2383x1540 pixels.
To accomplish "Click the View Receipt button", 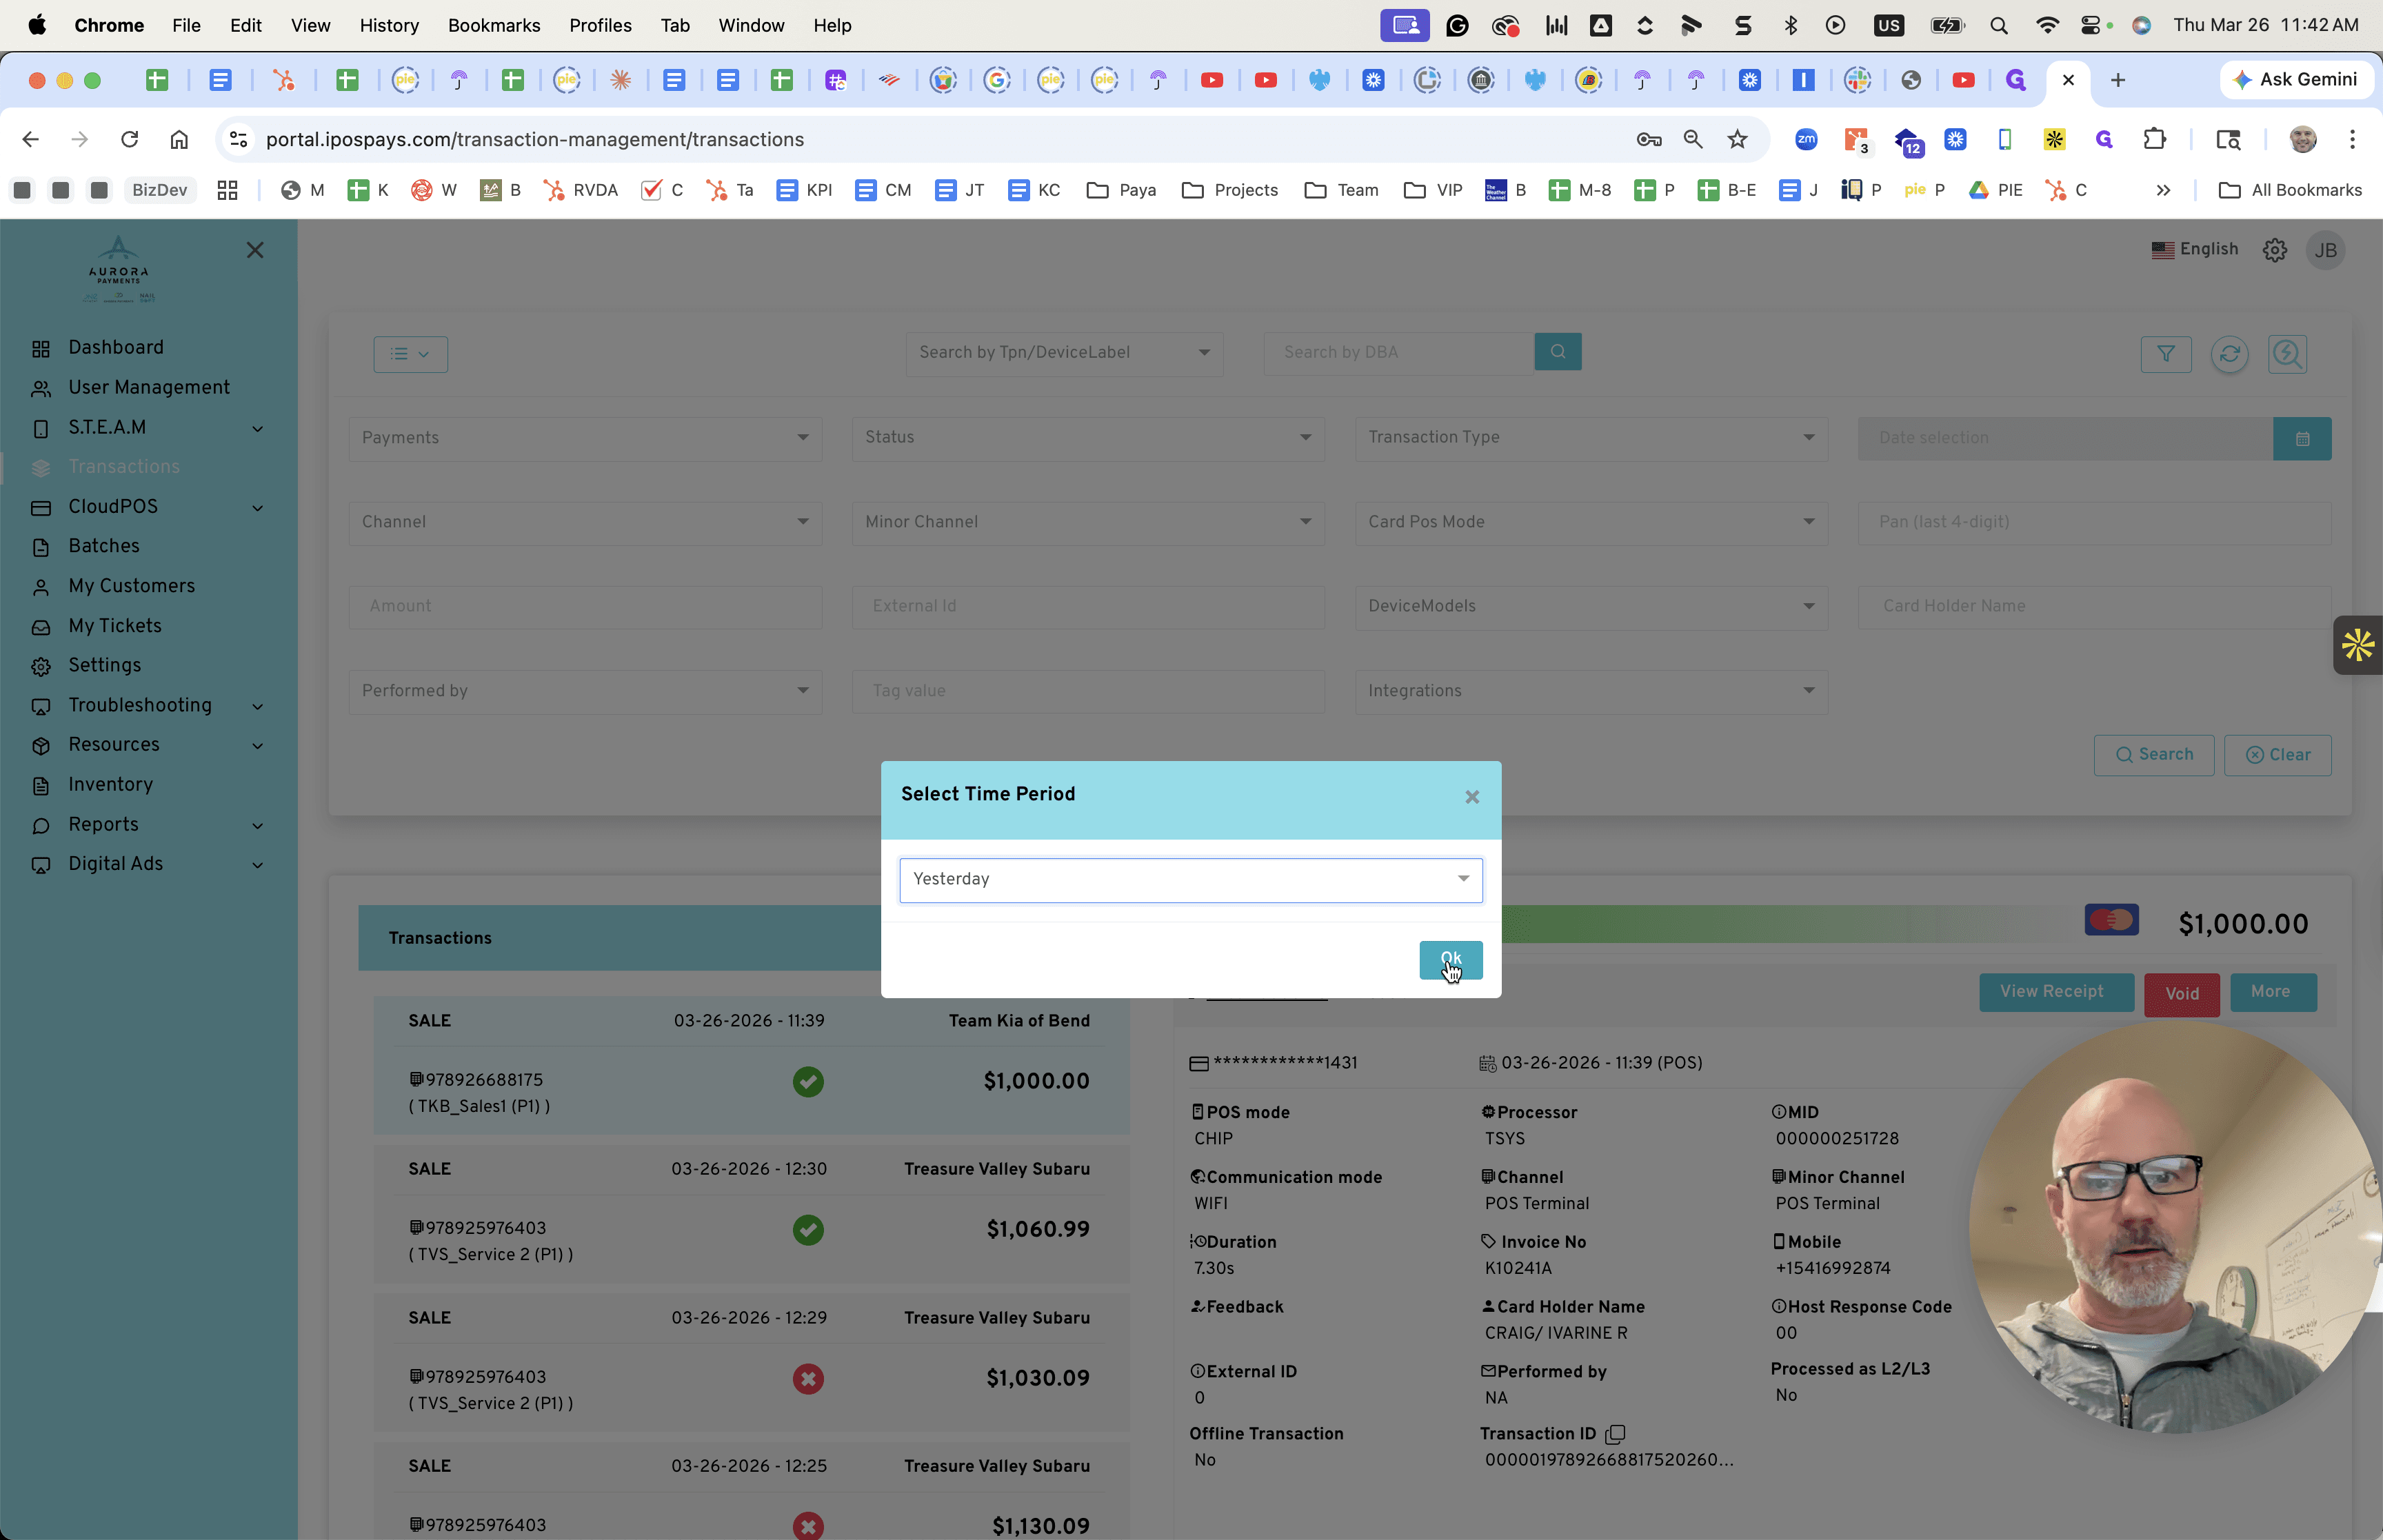I will [2051, 992].
